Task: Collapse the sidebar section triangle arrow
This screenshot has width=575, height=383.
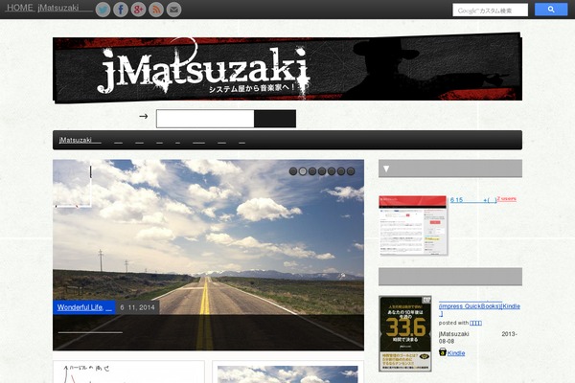Action: (x=386, y=169)
